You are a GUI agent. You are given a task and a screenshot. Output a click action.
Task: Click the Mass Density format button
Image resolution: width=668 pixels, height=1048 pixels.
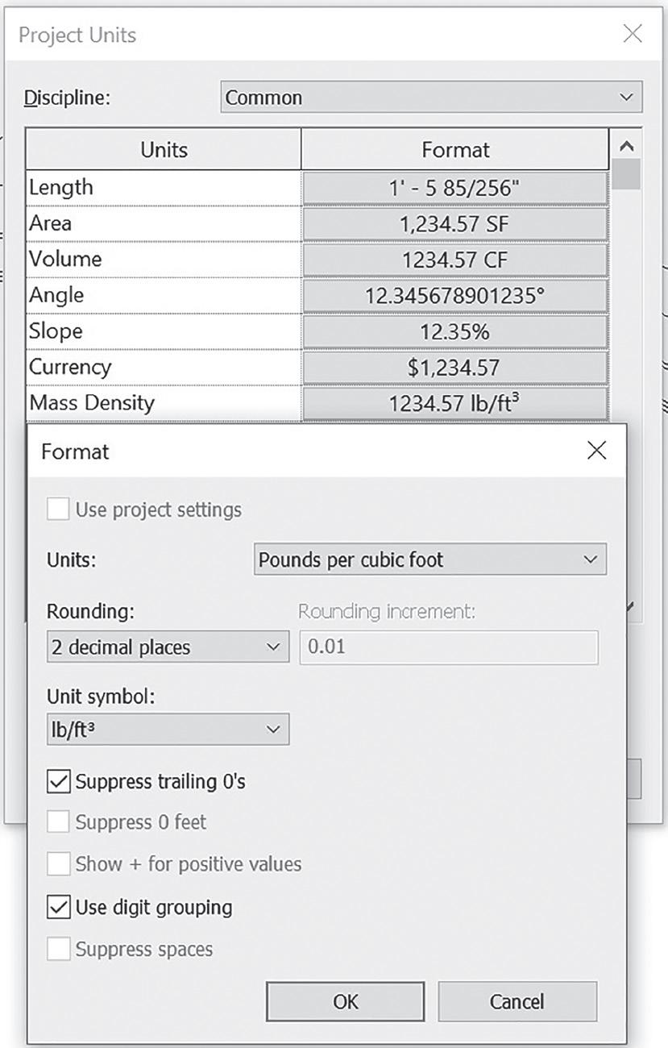click(x=455, y=403)
